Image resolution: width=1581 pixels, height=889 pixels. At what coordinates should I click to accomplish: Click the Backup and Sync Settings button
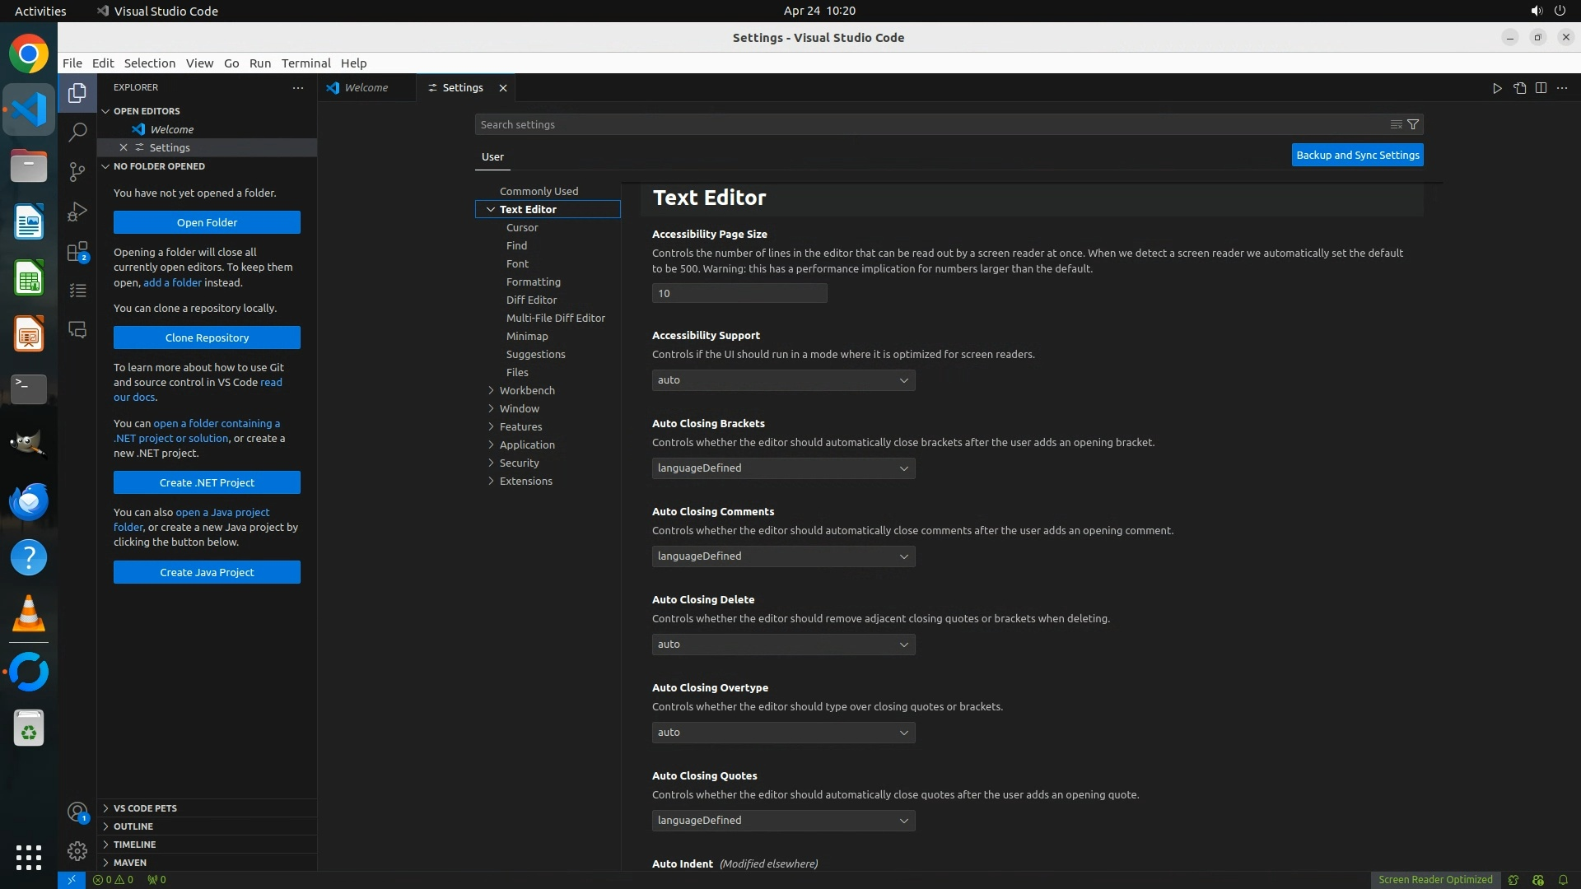pos(1357,155)
